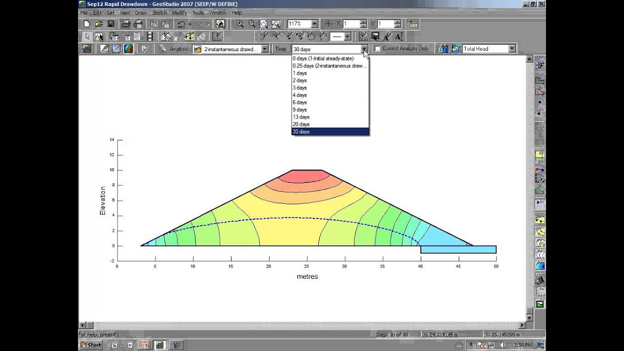Open the Help menu
Screen dimensions: 624x351
click(x=237, y=13)
